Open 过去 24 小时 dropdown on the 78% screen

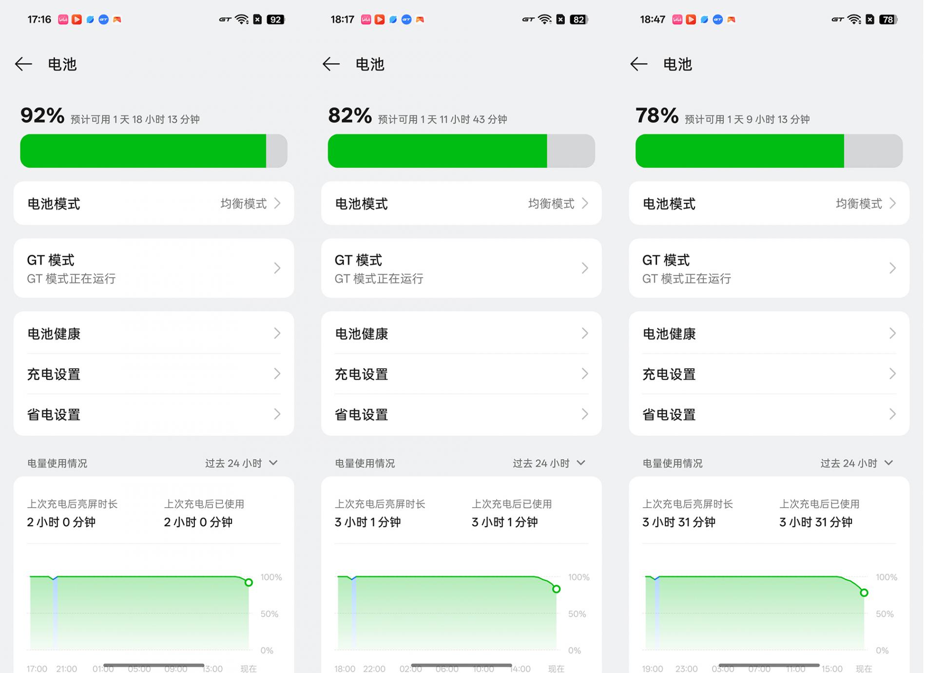pos(857,463)
